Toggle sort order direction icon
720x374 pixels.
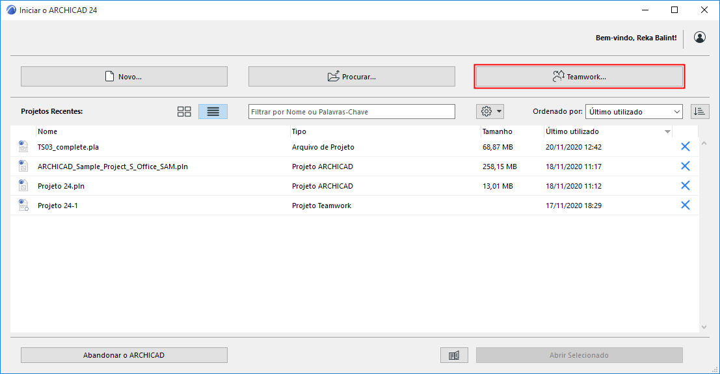700,112
